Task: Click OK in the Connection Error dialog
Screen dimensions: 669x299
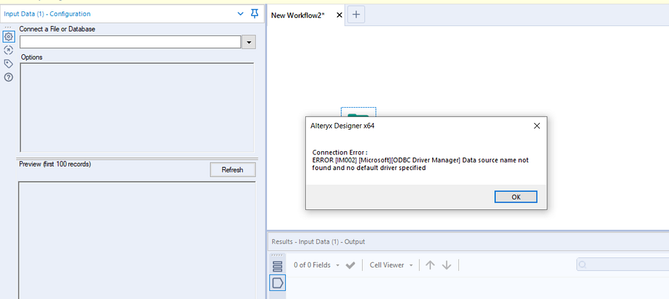Action: (x=515, y=197)
